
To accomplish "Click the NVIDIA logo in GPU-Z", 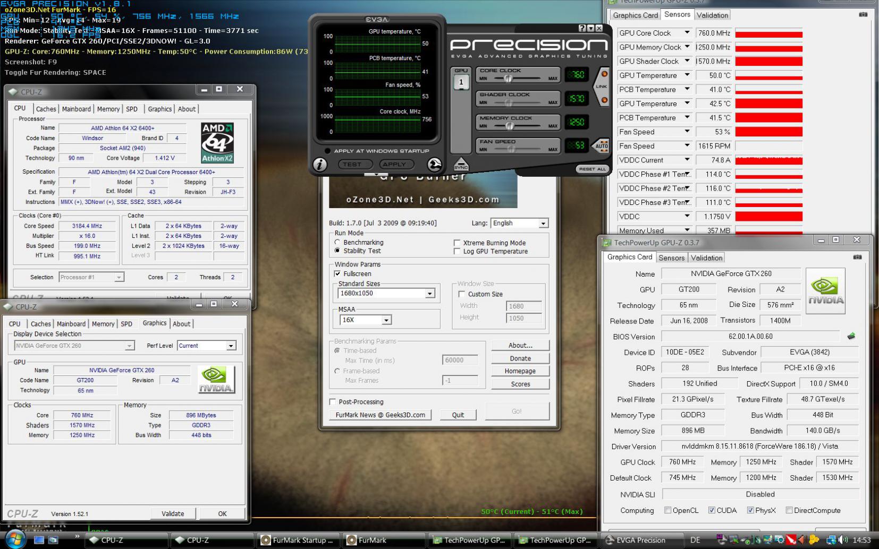I will pyautogui.click(x=825, y=291).
